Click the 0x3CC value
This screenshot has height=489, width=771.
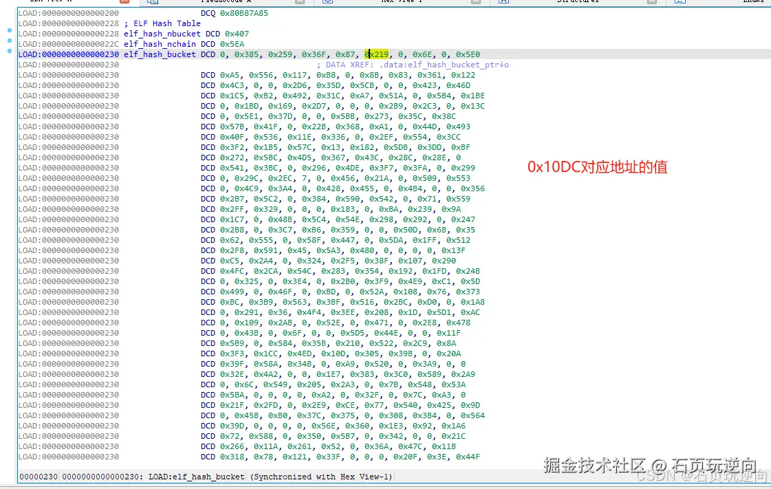pyautogui.click(x=448, y=137)
